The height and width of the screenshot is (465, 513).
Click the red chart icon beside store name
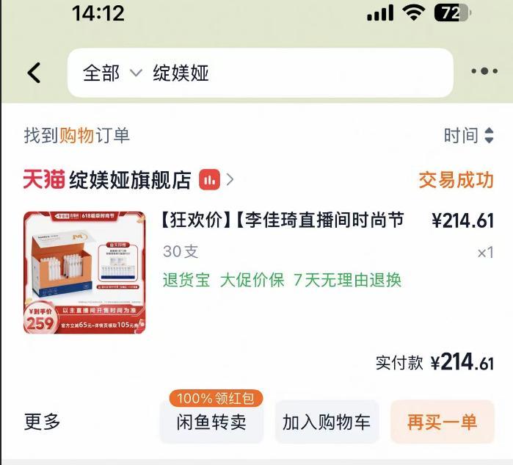[209, 179]
